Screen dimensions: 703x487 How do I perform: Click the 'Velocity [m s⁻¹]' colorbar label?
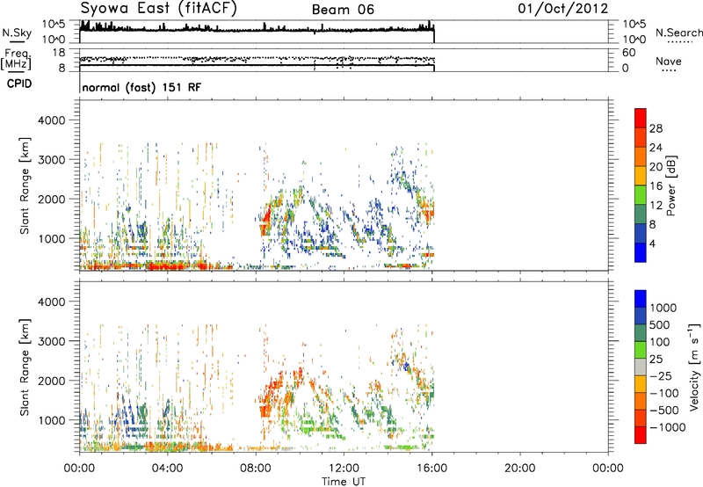[x=694, y=367]
